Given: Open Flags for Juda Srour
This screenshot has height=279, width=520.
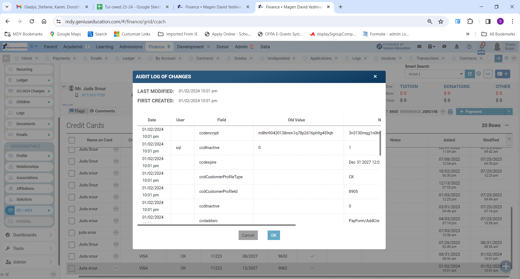Looking at the screenshot, I should tap(77, 111).
